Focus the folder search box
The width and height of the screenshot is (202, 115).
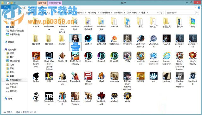(x=182, y=13)
